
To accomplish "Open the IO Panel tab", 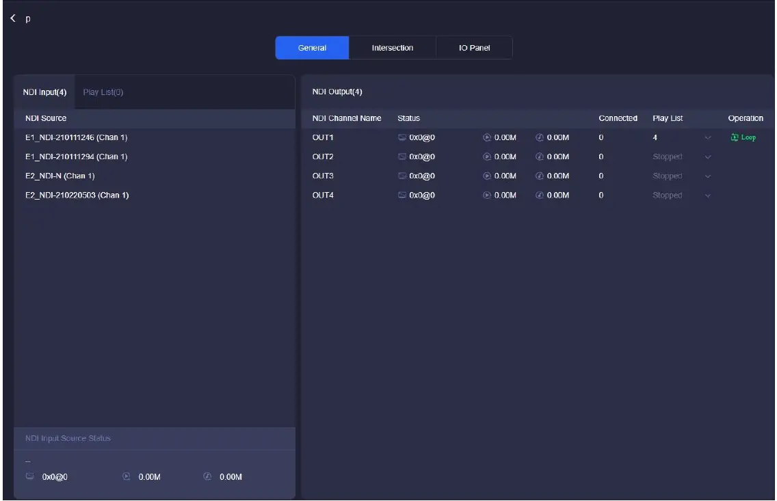I will pos(474,48).
